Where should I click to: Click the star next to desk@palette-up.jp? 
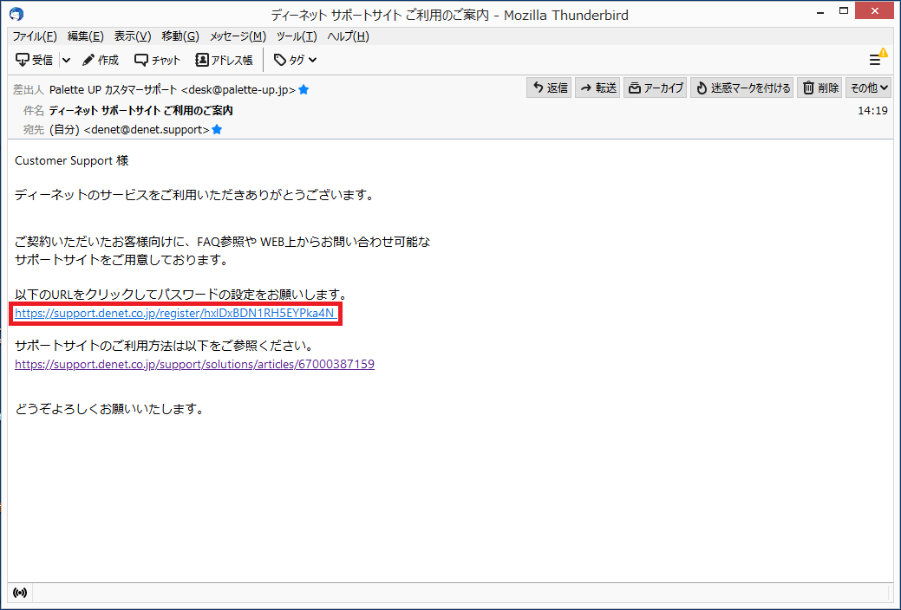[304, 89]
